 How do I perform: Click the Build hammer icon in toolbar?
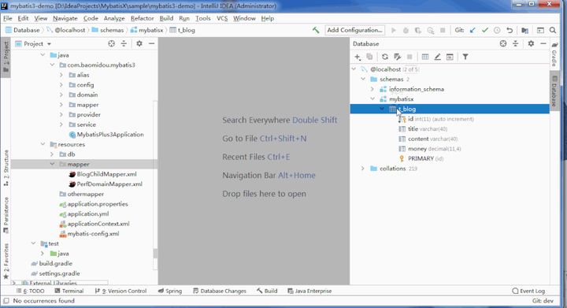(x=316, y=31)
